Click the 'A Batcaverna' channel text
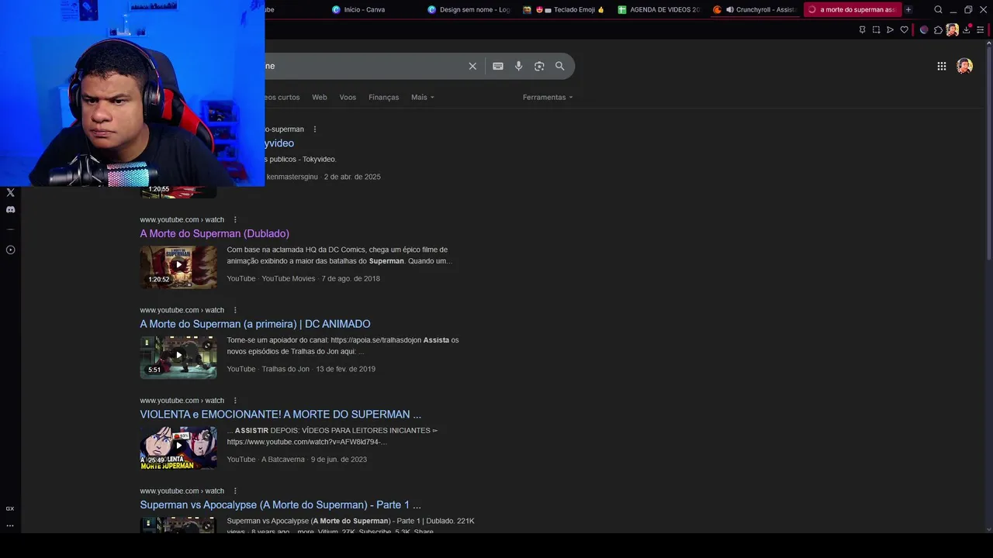This screenshot has height=558, width=993. (x=283, y=460)
